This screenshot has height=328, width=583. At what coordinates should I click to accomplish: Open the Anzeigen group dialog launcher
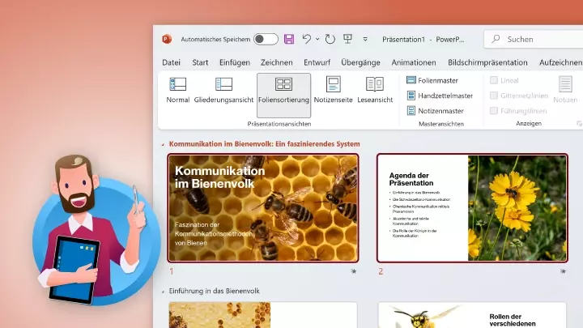(579, 123)
